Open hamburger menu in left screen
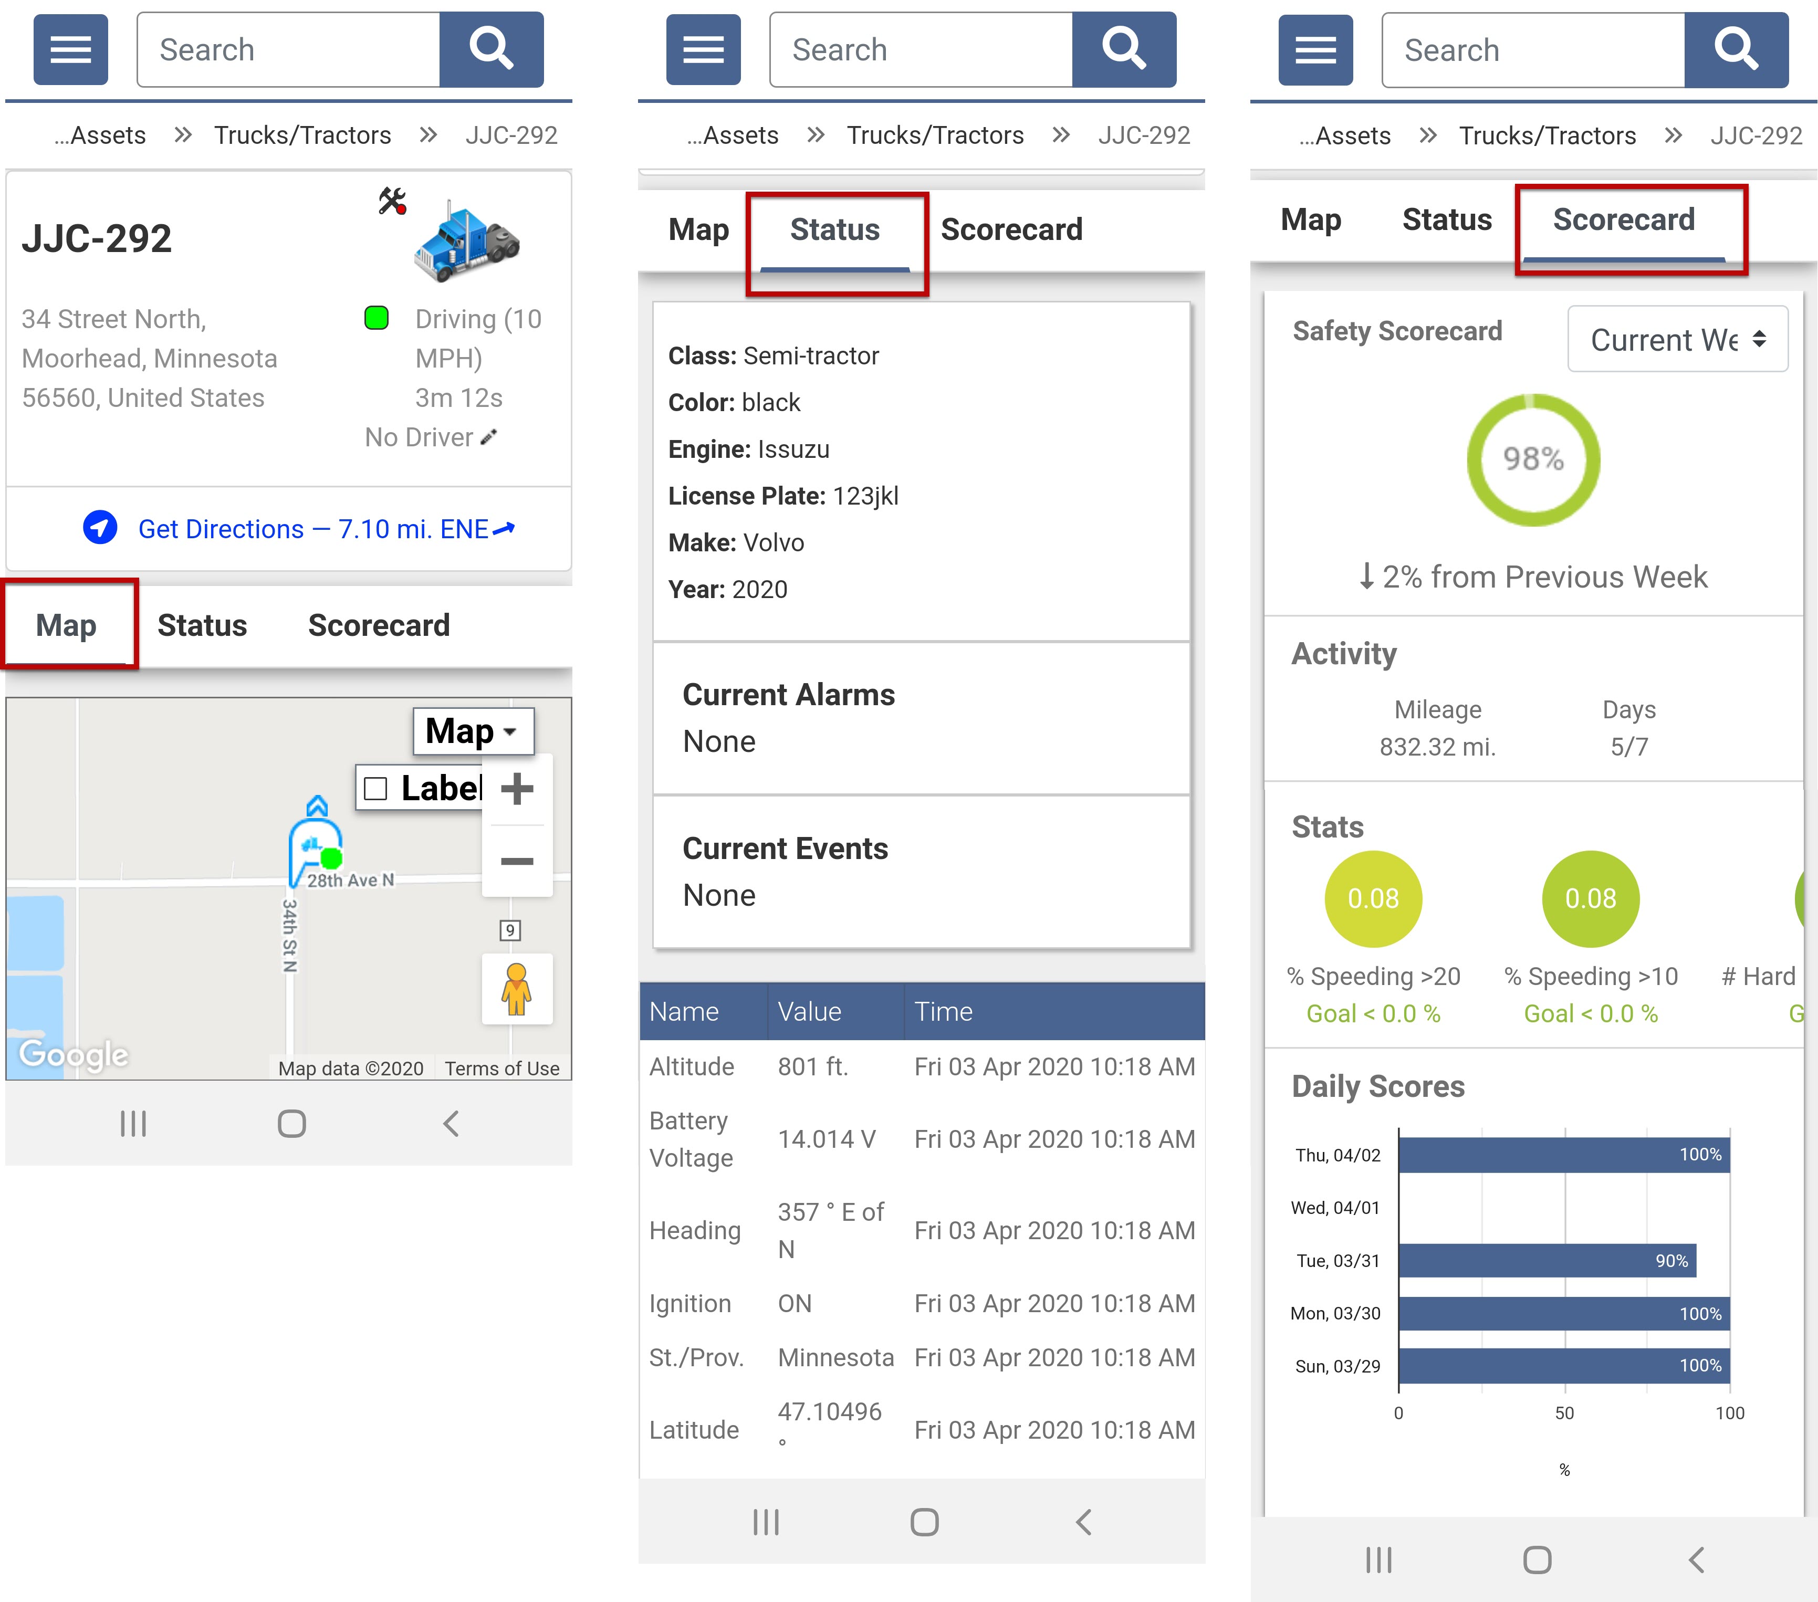This screenshot has width=1818, height=1602. point(70,50)
